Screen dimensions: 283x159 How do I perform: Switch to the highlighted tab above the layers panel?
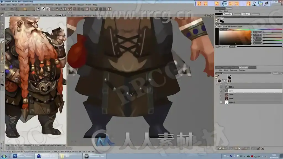click(x=243, y=68)
